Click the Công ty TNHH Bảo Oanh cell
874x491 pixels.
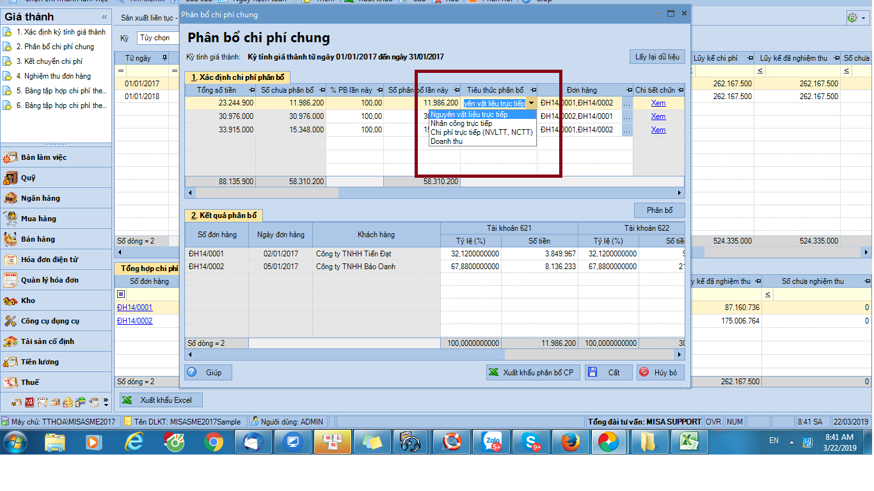click(377, 267)
